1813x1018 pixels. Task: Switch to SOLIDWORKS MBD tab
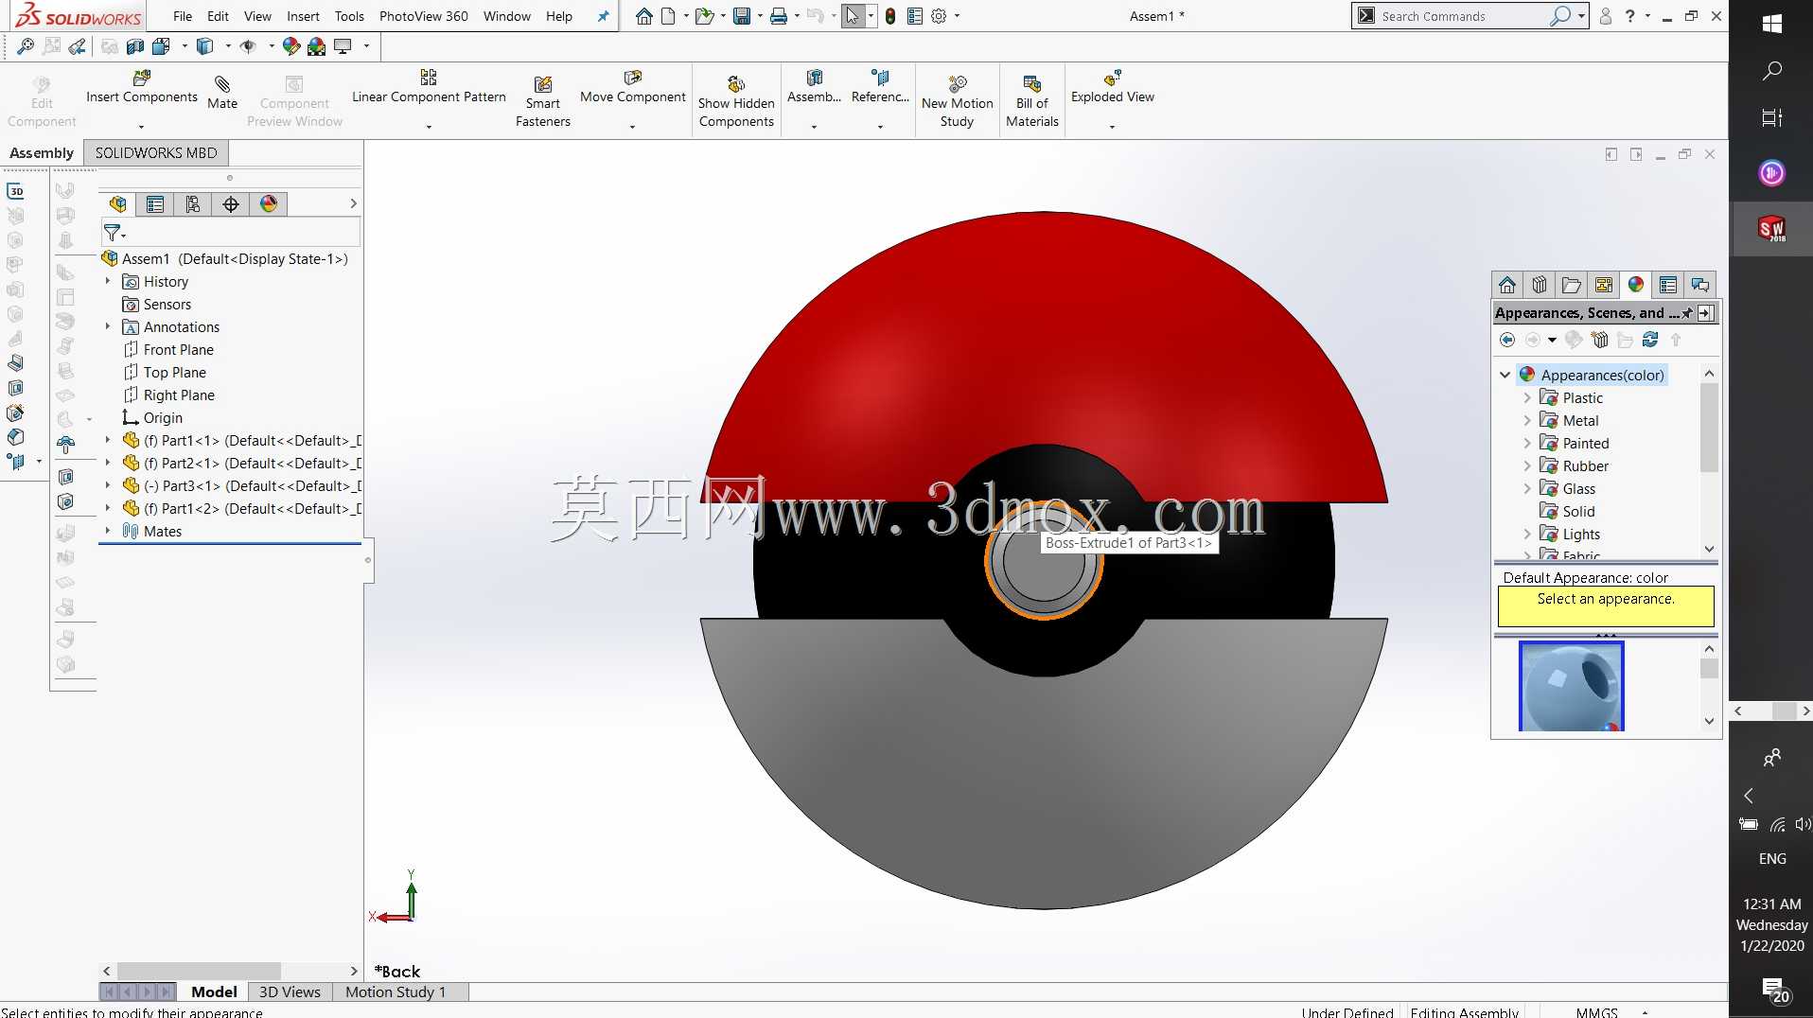(156, 152)
